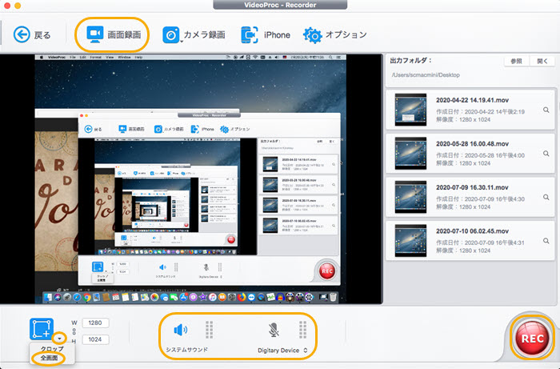This screenshot has height=369, width=560.
Task: Select file name 2020-07-10 06.02.45.mov
Action: point(472,231)
